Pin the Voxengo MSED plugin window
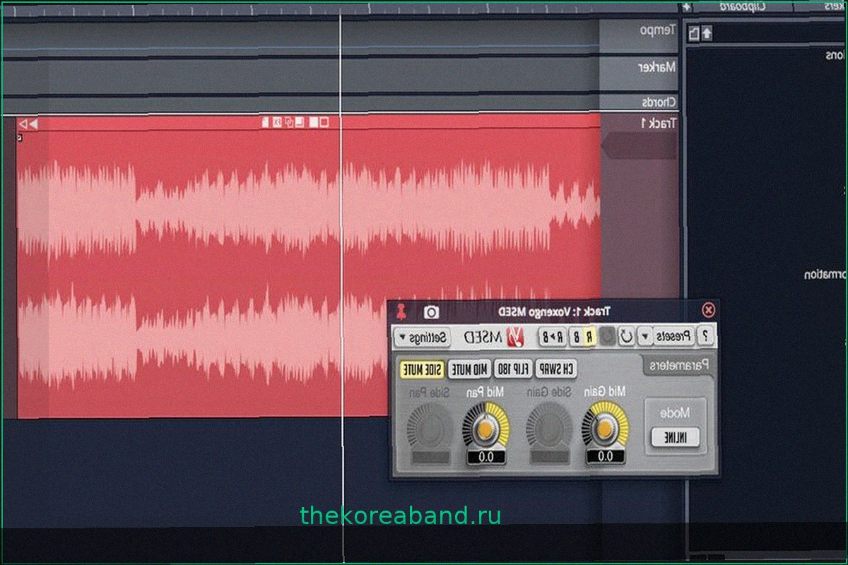The height and width of the screenshot is (565, 848). (x=401, y=311)
